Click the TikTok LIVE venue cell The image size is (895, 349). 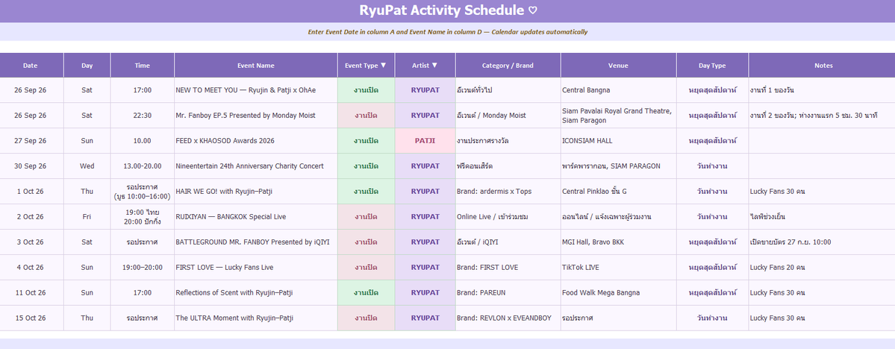619,267
